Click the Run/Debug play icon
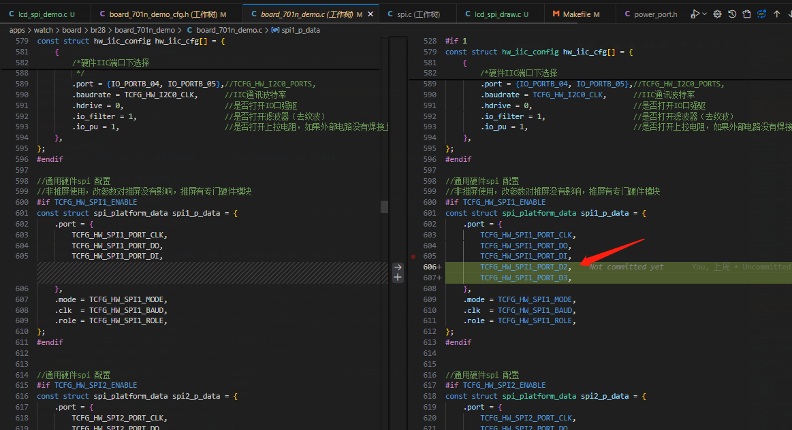This screenshot has width=792, height=430. pyautogui.click(x=695, y=14)
